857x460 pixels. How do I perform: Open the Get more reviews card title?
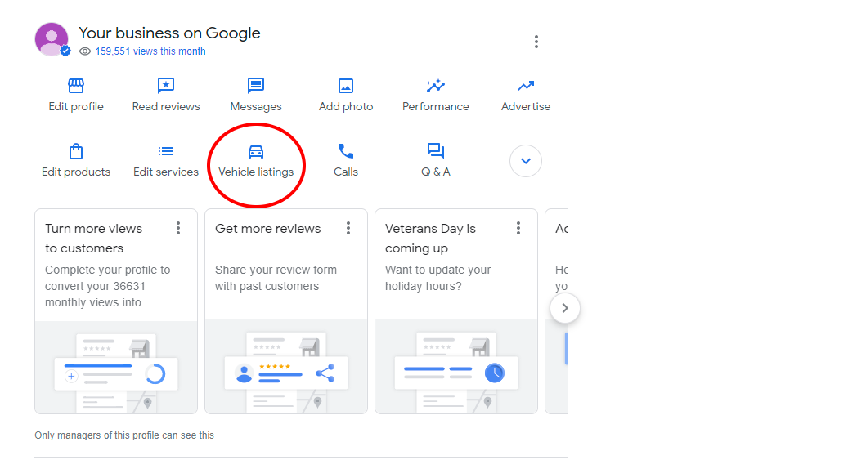268,229
